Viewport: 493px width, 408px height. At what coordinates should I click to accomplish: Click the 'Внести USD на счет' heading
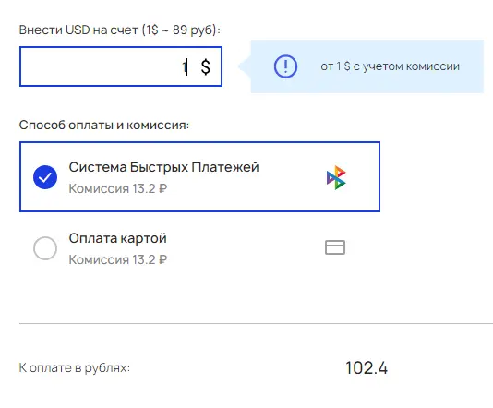78,30
